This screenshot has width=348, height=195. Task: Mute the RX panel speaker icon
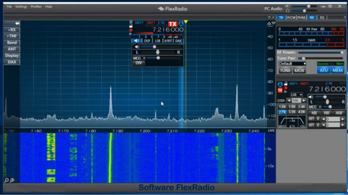tap(311, 97)
